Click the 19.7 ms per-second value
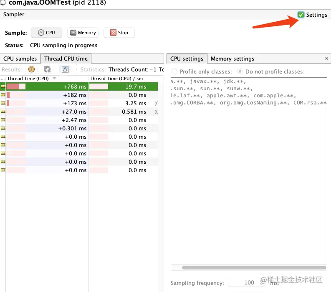 click(x=136, y=86)
